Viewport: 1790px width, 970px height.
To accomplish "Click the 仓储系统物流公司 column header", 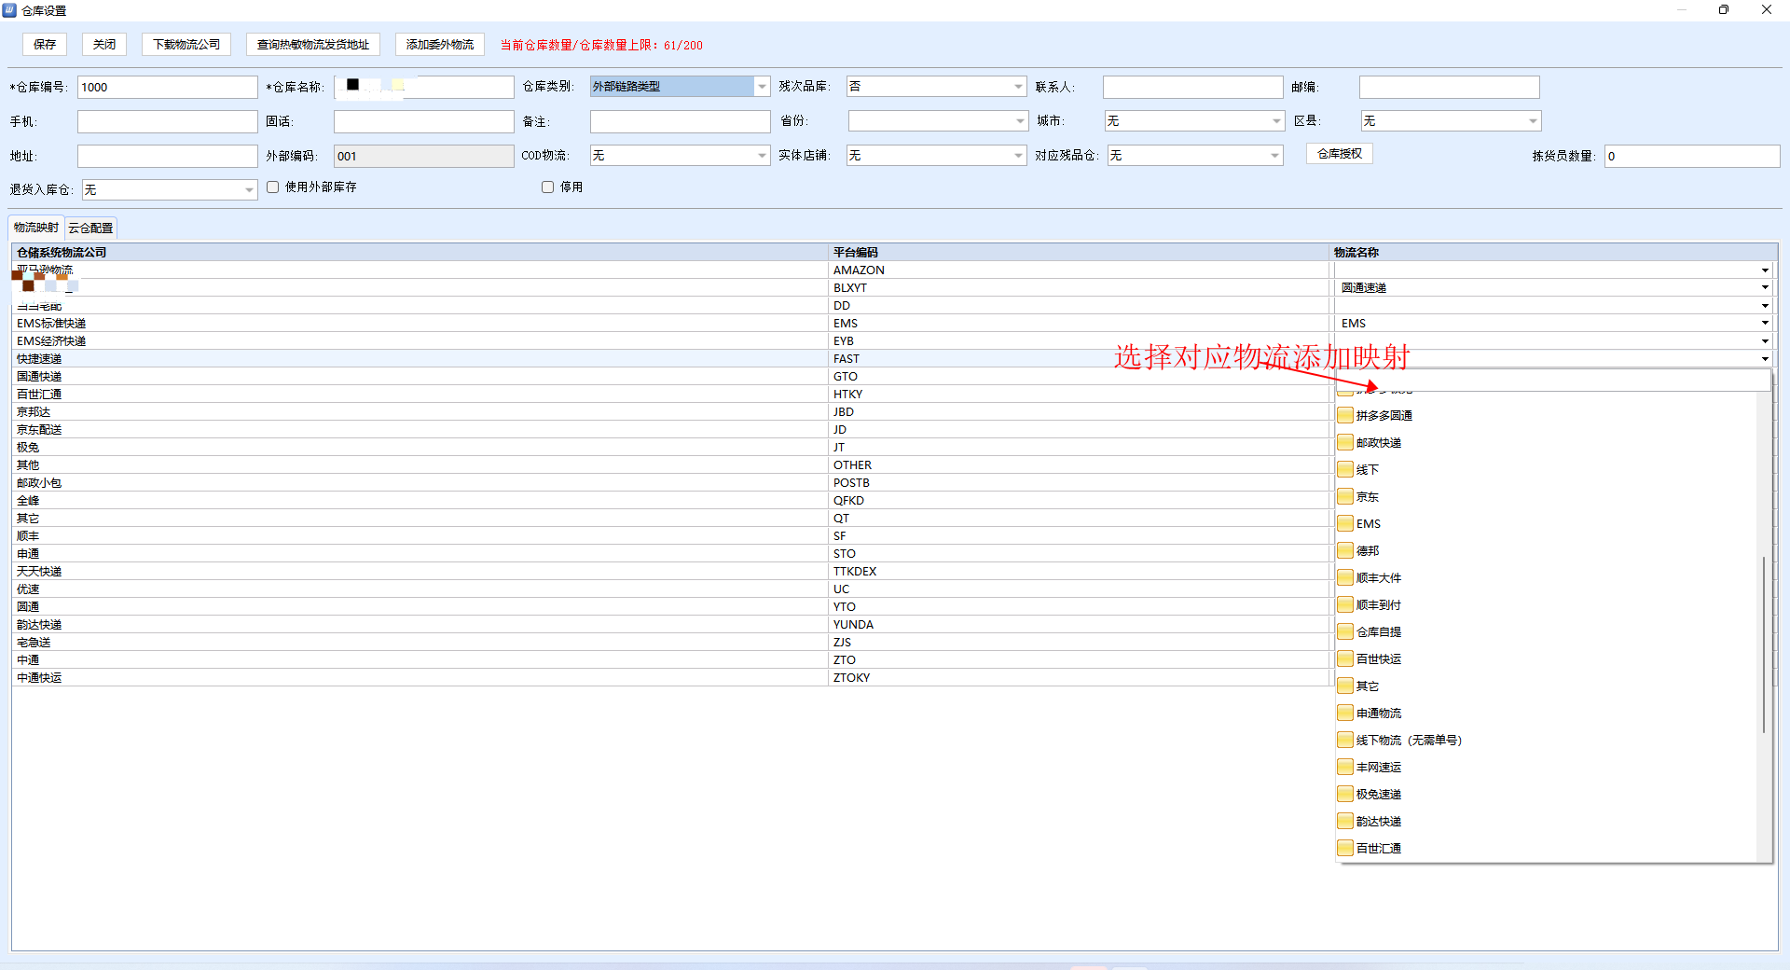I will (x=420, y=252).
